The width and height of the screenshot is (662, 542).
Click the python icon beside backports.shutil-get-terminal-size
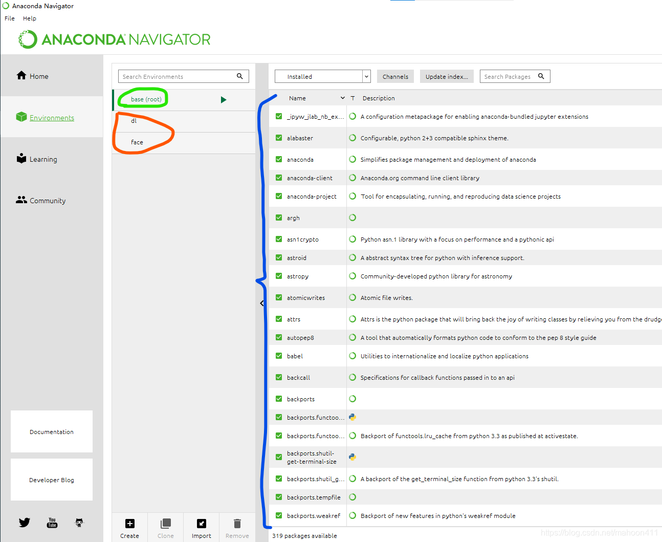click(x=352, y=457)
